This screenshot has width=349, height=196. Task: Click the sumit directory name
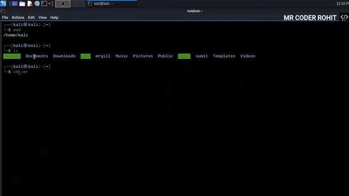click(201, 56)
